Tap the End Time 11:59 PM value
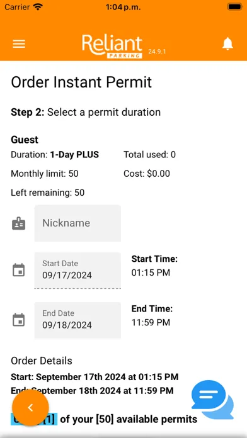 coord(151,323)
